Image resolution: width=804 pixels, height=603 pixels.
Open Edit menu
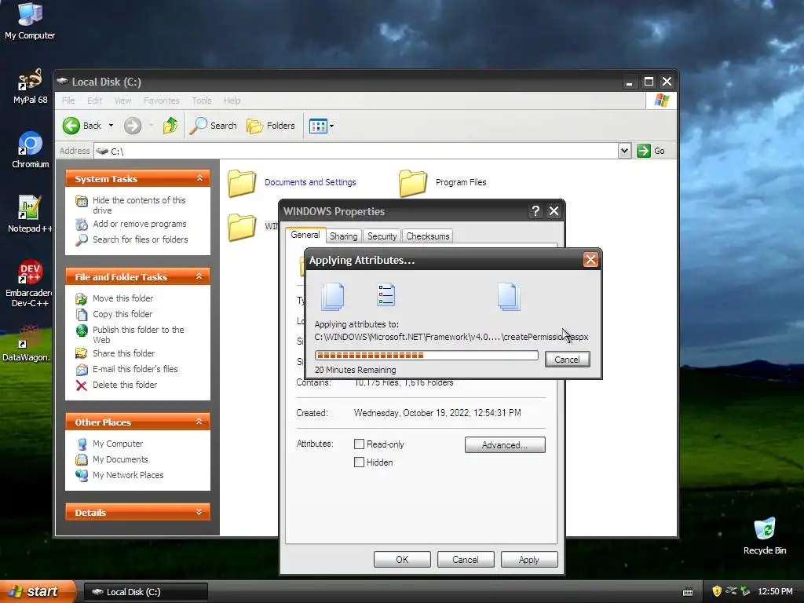(94, 100)
